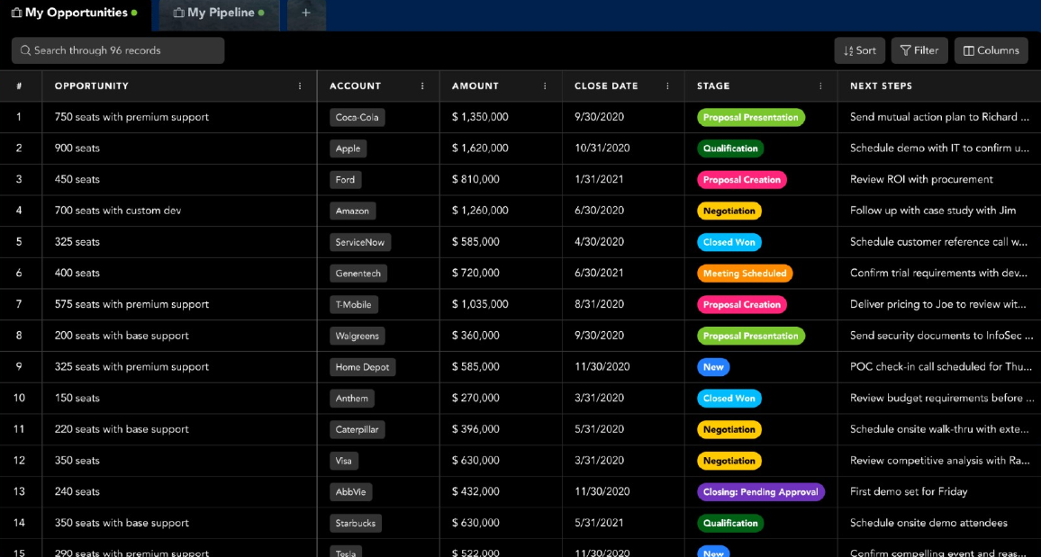Click the AbbVie account chip

[x=351, y=491]
